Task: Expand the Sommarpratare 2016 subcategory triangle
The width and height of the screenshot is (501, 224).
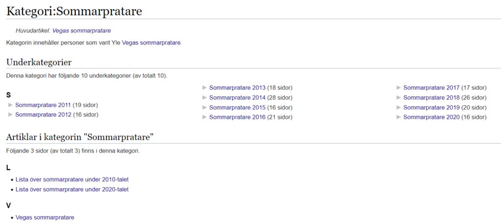Action: pyautogui.click(x=205, y=117)
